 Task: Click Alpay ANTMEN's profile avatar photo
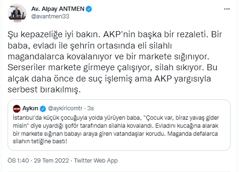tap(17, 13)
